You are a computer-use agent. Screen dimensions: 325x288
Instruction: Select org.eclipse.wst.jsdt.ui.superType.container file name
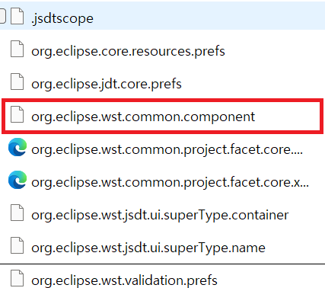[x=160, y=215]
